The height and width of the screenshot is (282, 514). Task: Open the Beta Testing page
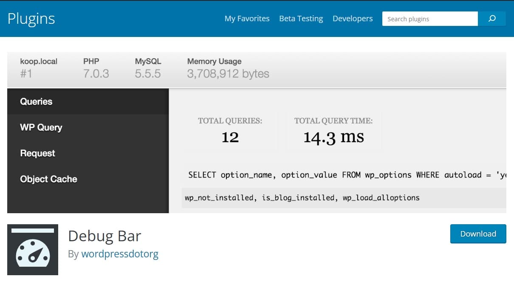coord(301,19)
